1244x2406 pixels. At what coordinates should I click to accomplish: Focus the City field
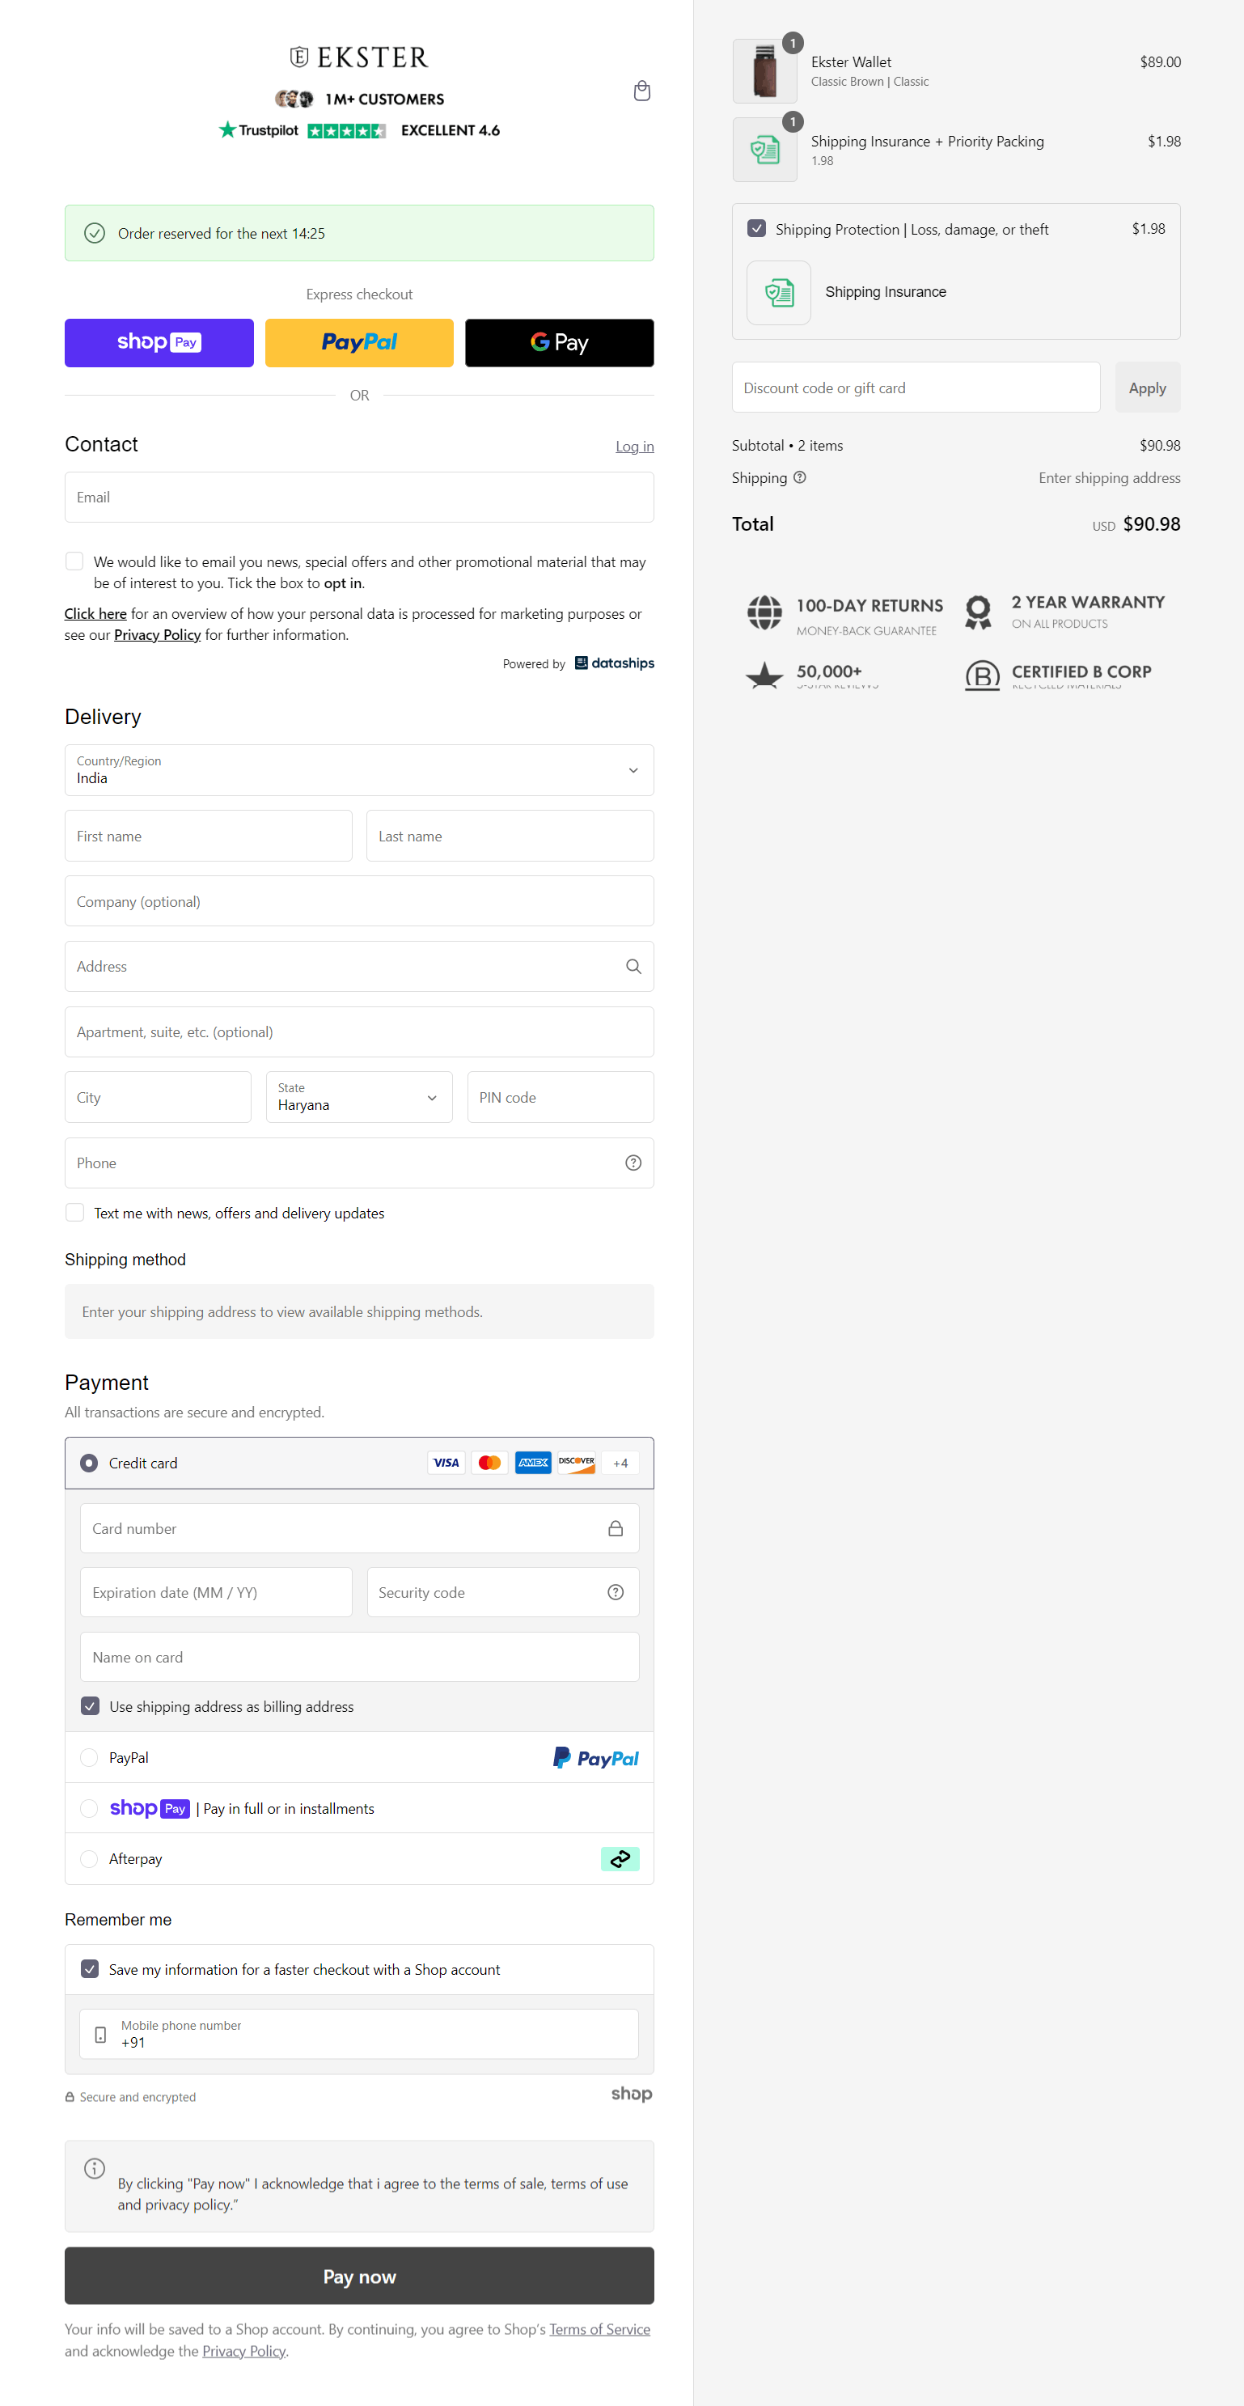point(158,1098)
